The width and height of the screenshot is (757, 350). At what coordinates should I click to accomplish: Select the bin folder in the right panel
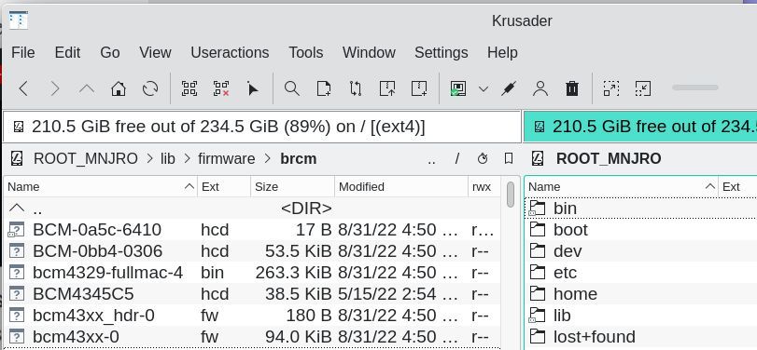click(x=640, y=209)
